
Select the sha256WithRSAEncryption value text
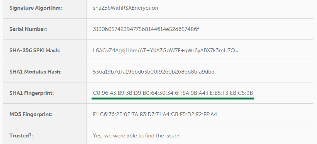pos(125,8)
